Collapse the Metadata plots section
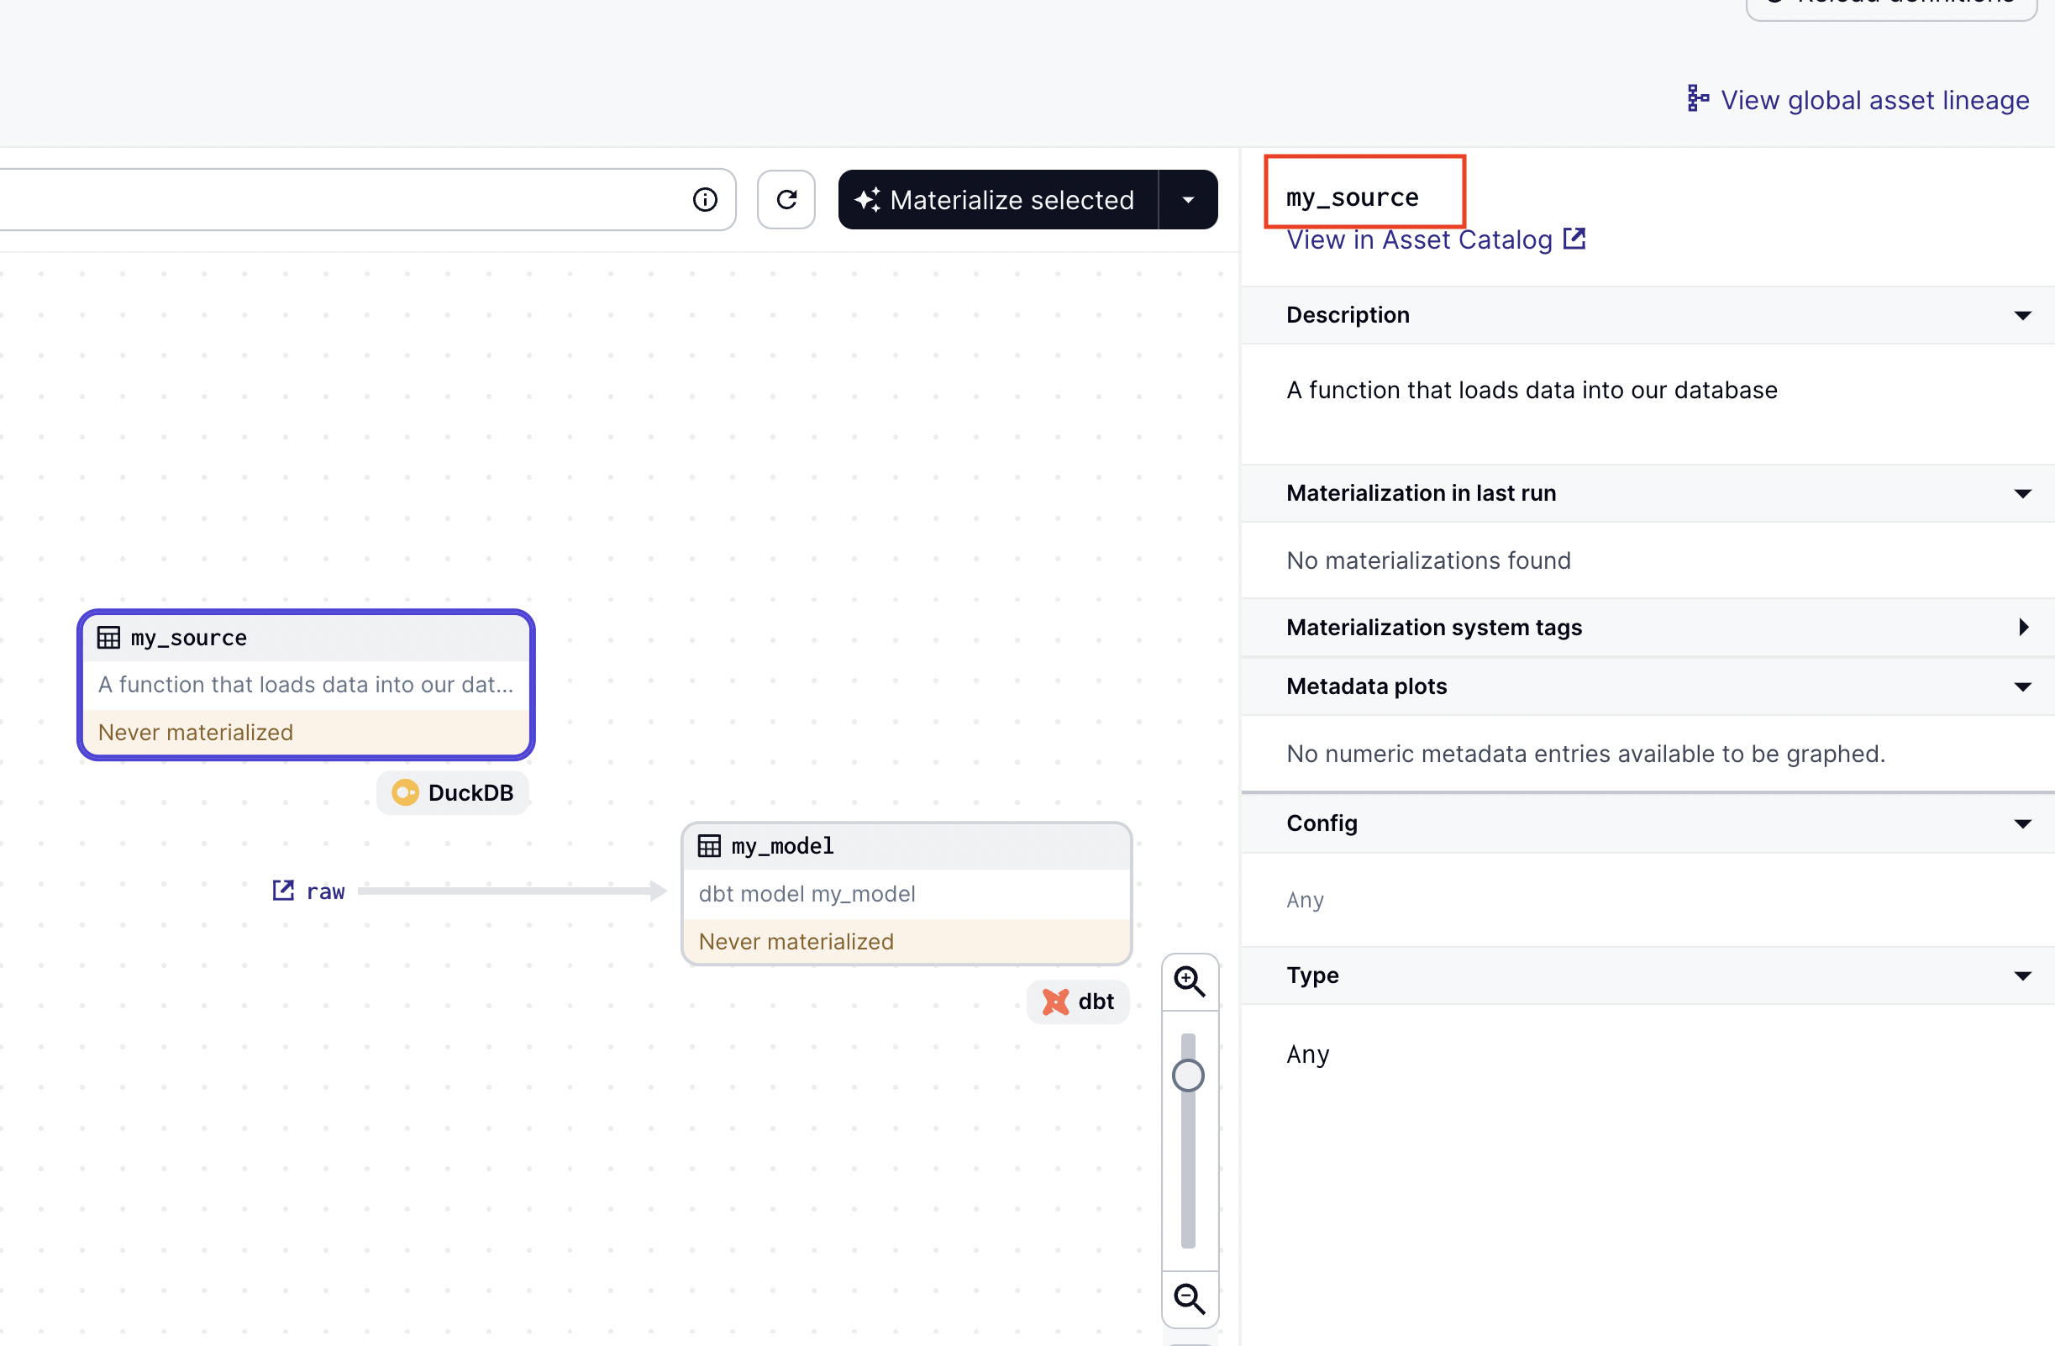Screen dimensions: 2055x1346 2021,686
